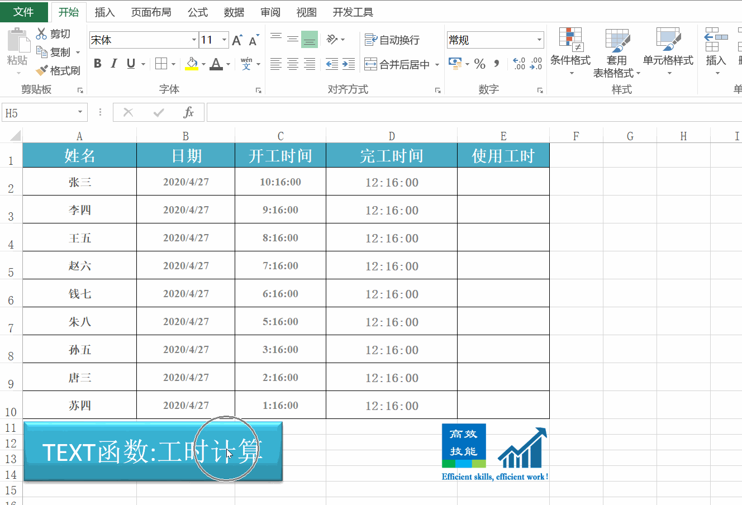Open the clipboard group dialog launcher
This screenshot has height=505, width=742.
(80, 90)
